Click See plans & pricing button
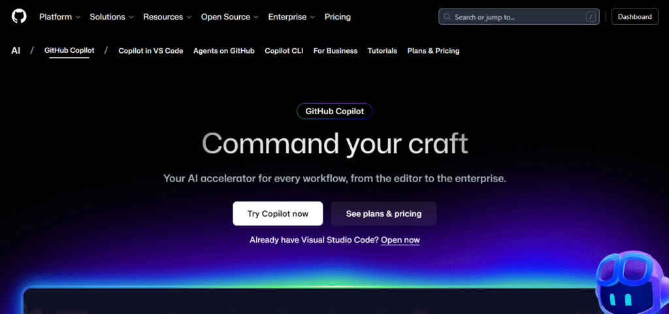The height and width of the screenshot is (314, 669). [x=383, y=213]
